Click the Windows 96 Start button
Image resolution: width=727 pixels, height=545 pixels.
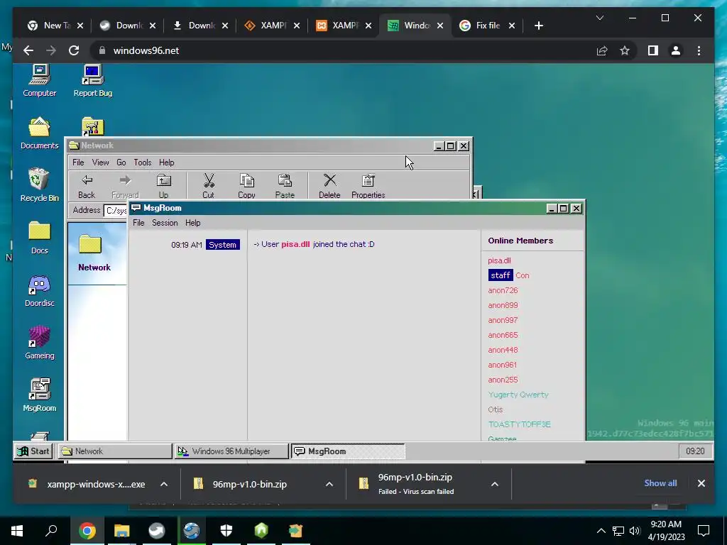(33, 451)
